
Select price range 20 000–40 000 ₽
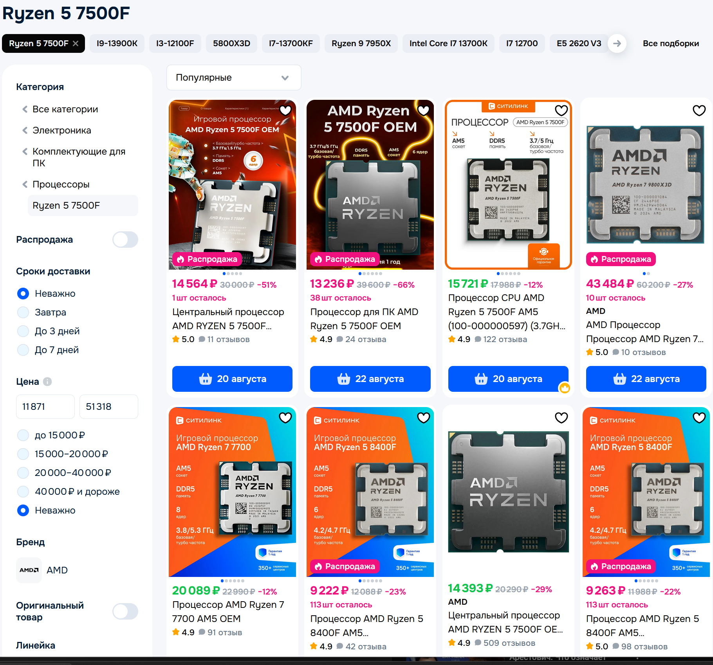coord(23,473)
